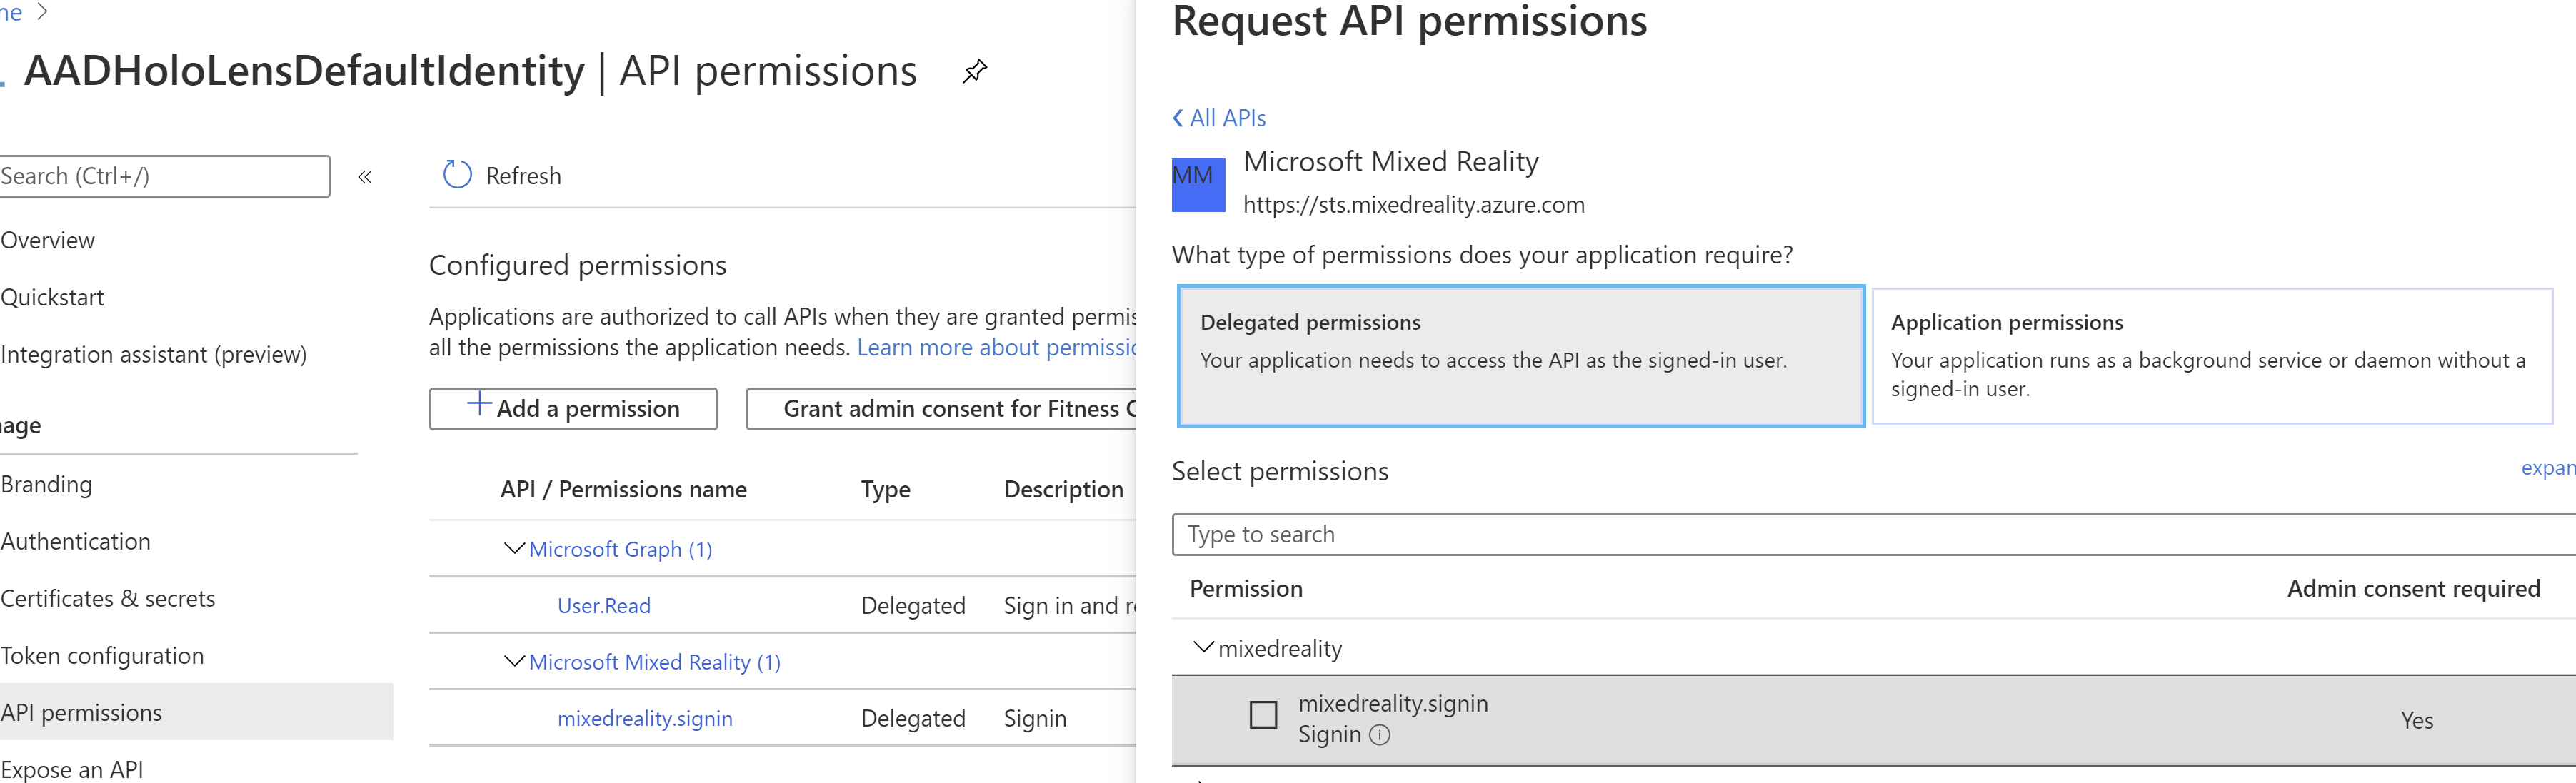Open Learn more about permissions link

[x=996, y=347]
